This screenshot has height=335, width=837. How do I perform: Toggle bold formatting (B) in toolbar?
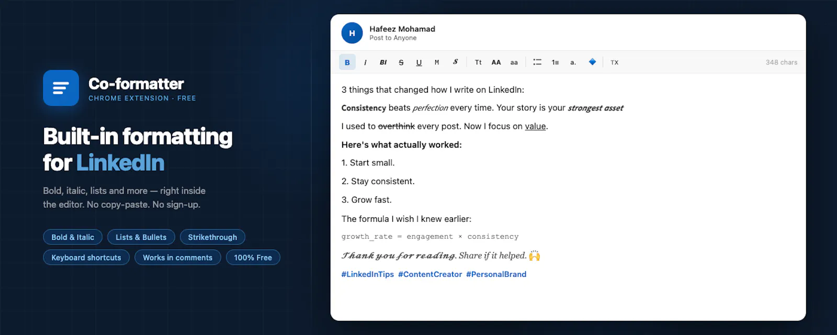pyautogui.click(x=347, y=62)
